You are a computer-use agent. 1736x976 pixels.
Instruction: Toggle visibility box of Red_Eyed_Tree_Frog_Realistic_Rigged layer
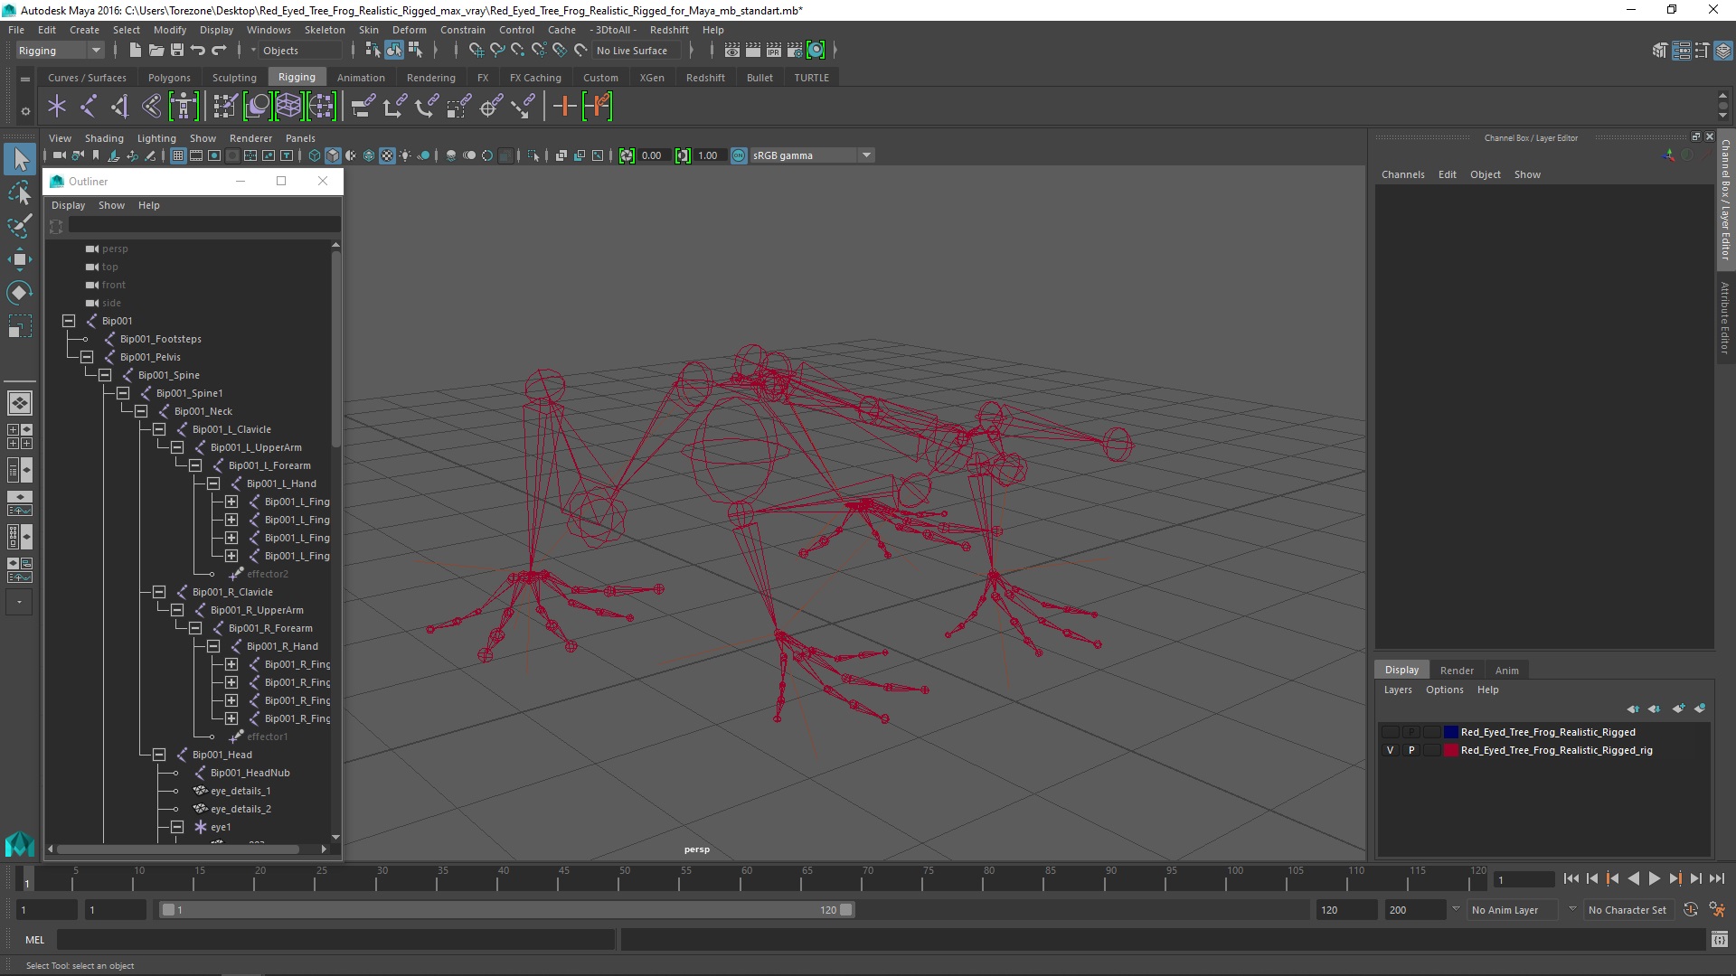1391,732
